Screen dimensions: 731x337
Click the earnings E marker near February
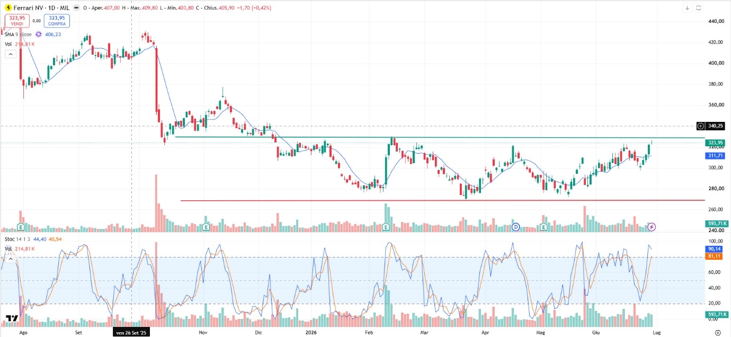tap(386, 227)
